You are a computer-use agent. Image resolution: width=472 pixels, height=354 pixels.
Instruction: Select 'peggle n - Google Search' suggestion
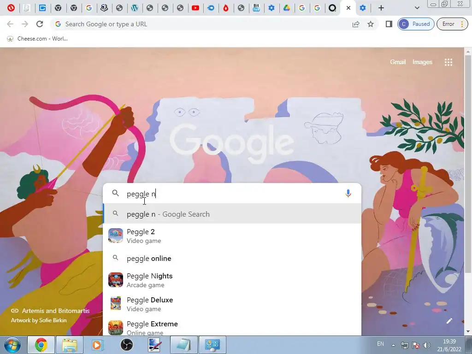(x=232, y=214)
